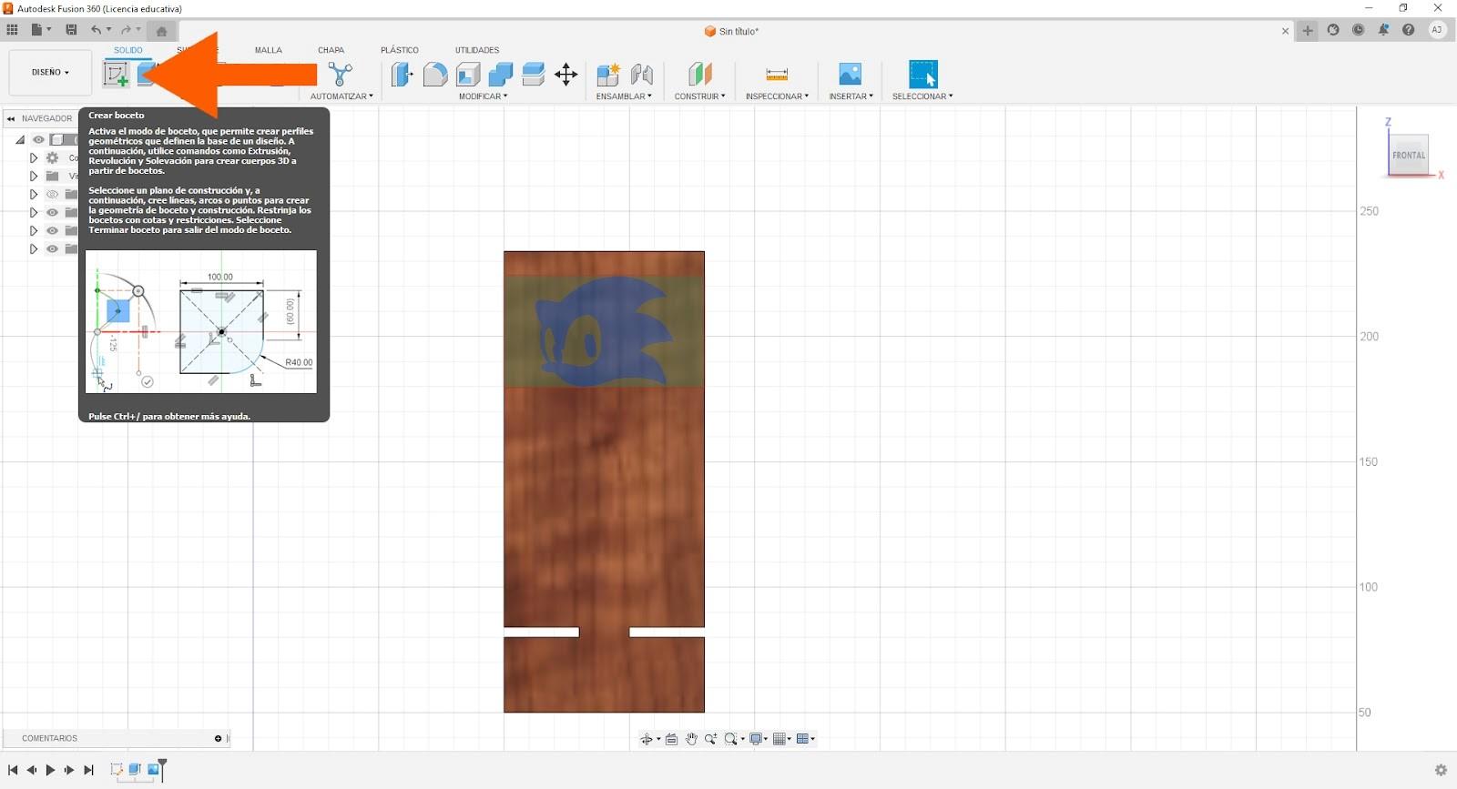Open the help question mark icon
The width and height of the screenshot is (1457, 789).
click(1409, 30)
